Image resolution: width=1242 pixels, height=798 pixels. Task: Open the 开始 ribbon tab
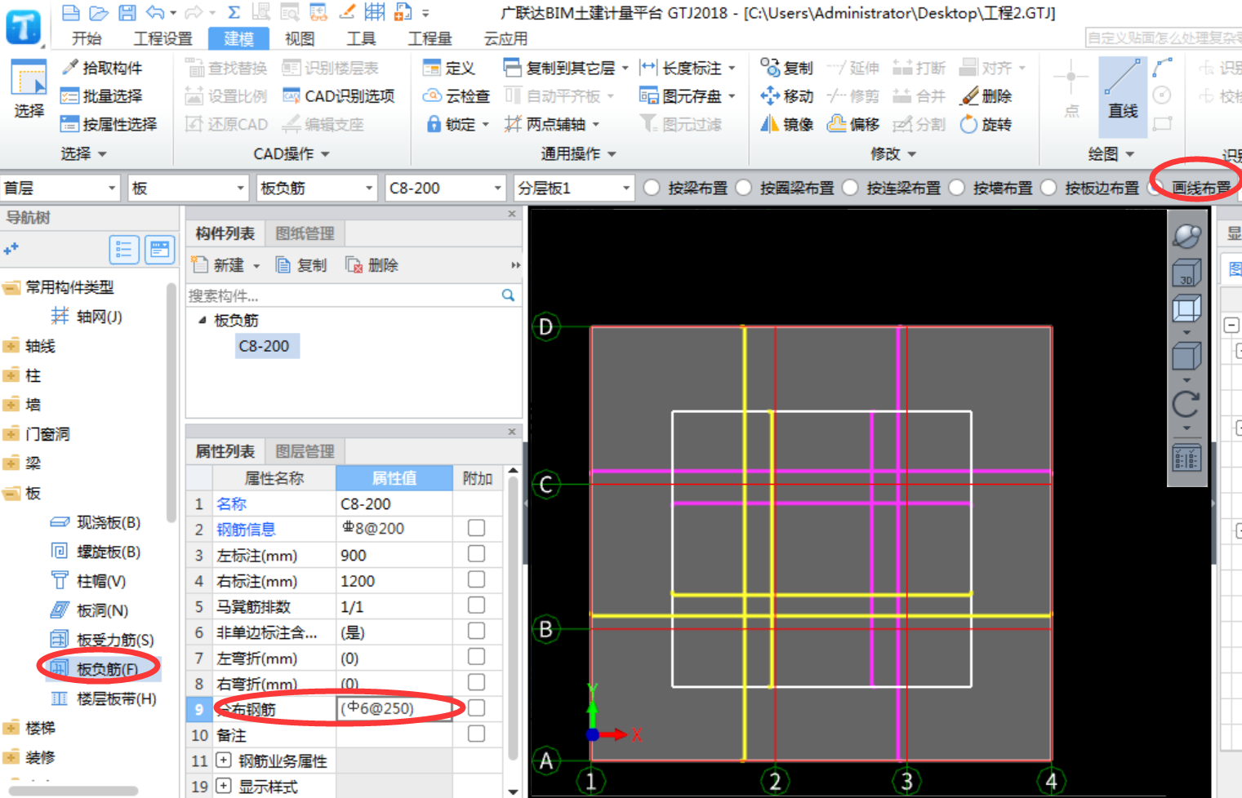click(x=87, y=38)
